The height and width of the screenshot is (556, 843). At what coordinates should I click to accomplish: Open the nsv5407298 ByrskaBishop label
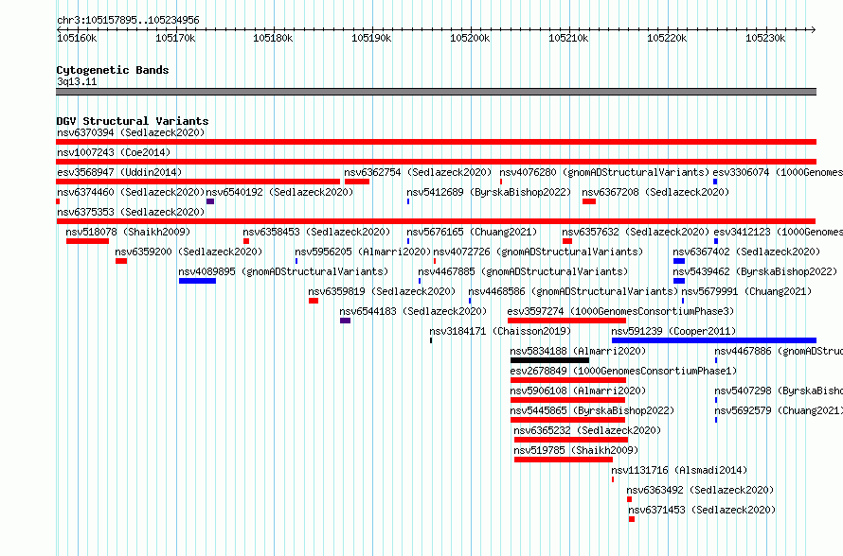pyautogui.click(x=779, y=391)
